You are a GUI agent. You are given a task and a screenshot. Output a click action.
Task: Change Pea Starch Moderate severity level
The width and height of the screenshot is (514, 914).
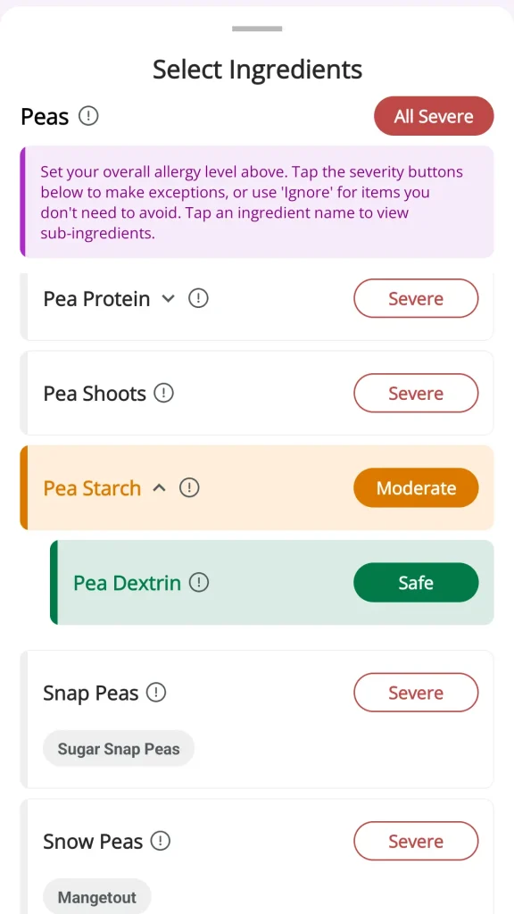(416, 488)
